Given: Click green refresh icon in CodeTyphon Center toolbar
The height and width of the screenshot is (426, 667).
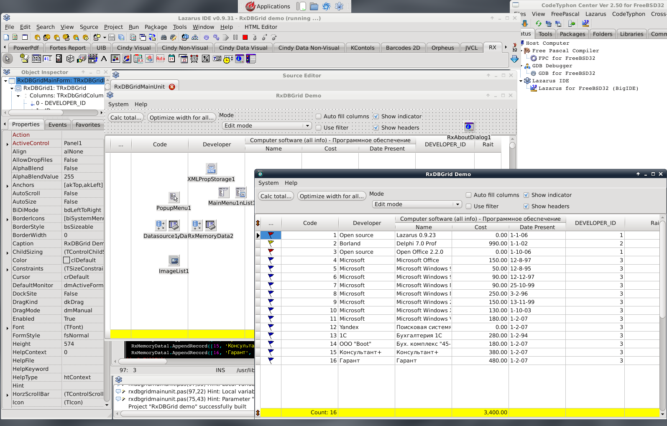Looking at the screenshot, I should (x=539, y=24).
